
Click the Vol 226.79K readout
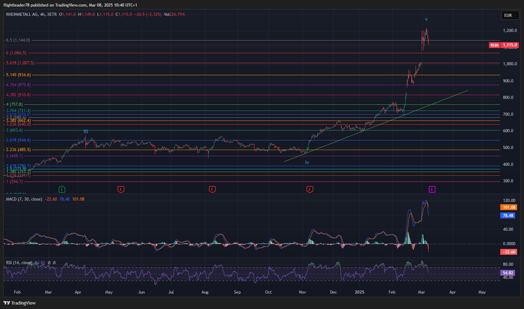(x=174, y=14)
